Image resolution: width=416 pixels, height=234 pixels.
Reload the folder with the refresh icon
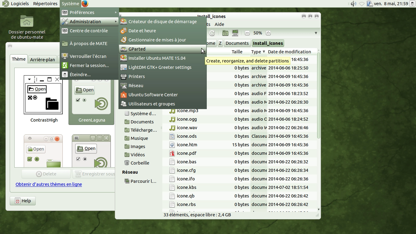pos(212,33)
